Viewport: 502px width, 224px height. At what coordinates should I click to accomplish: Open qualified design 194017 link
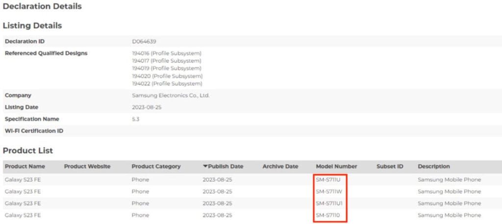click(167, 61)
